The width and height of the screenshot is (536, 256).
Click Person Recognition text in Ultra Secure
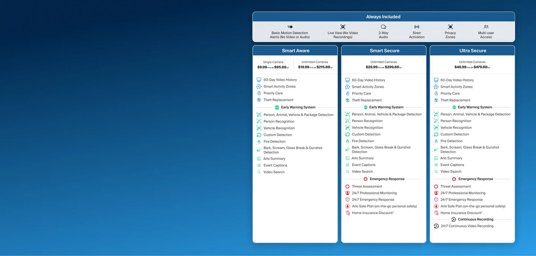(456, 121)
